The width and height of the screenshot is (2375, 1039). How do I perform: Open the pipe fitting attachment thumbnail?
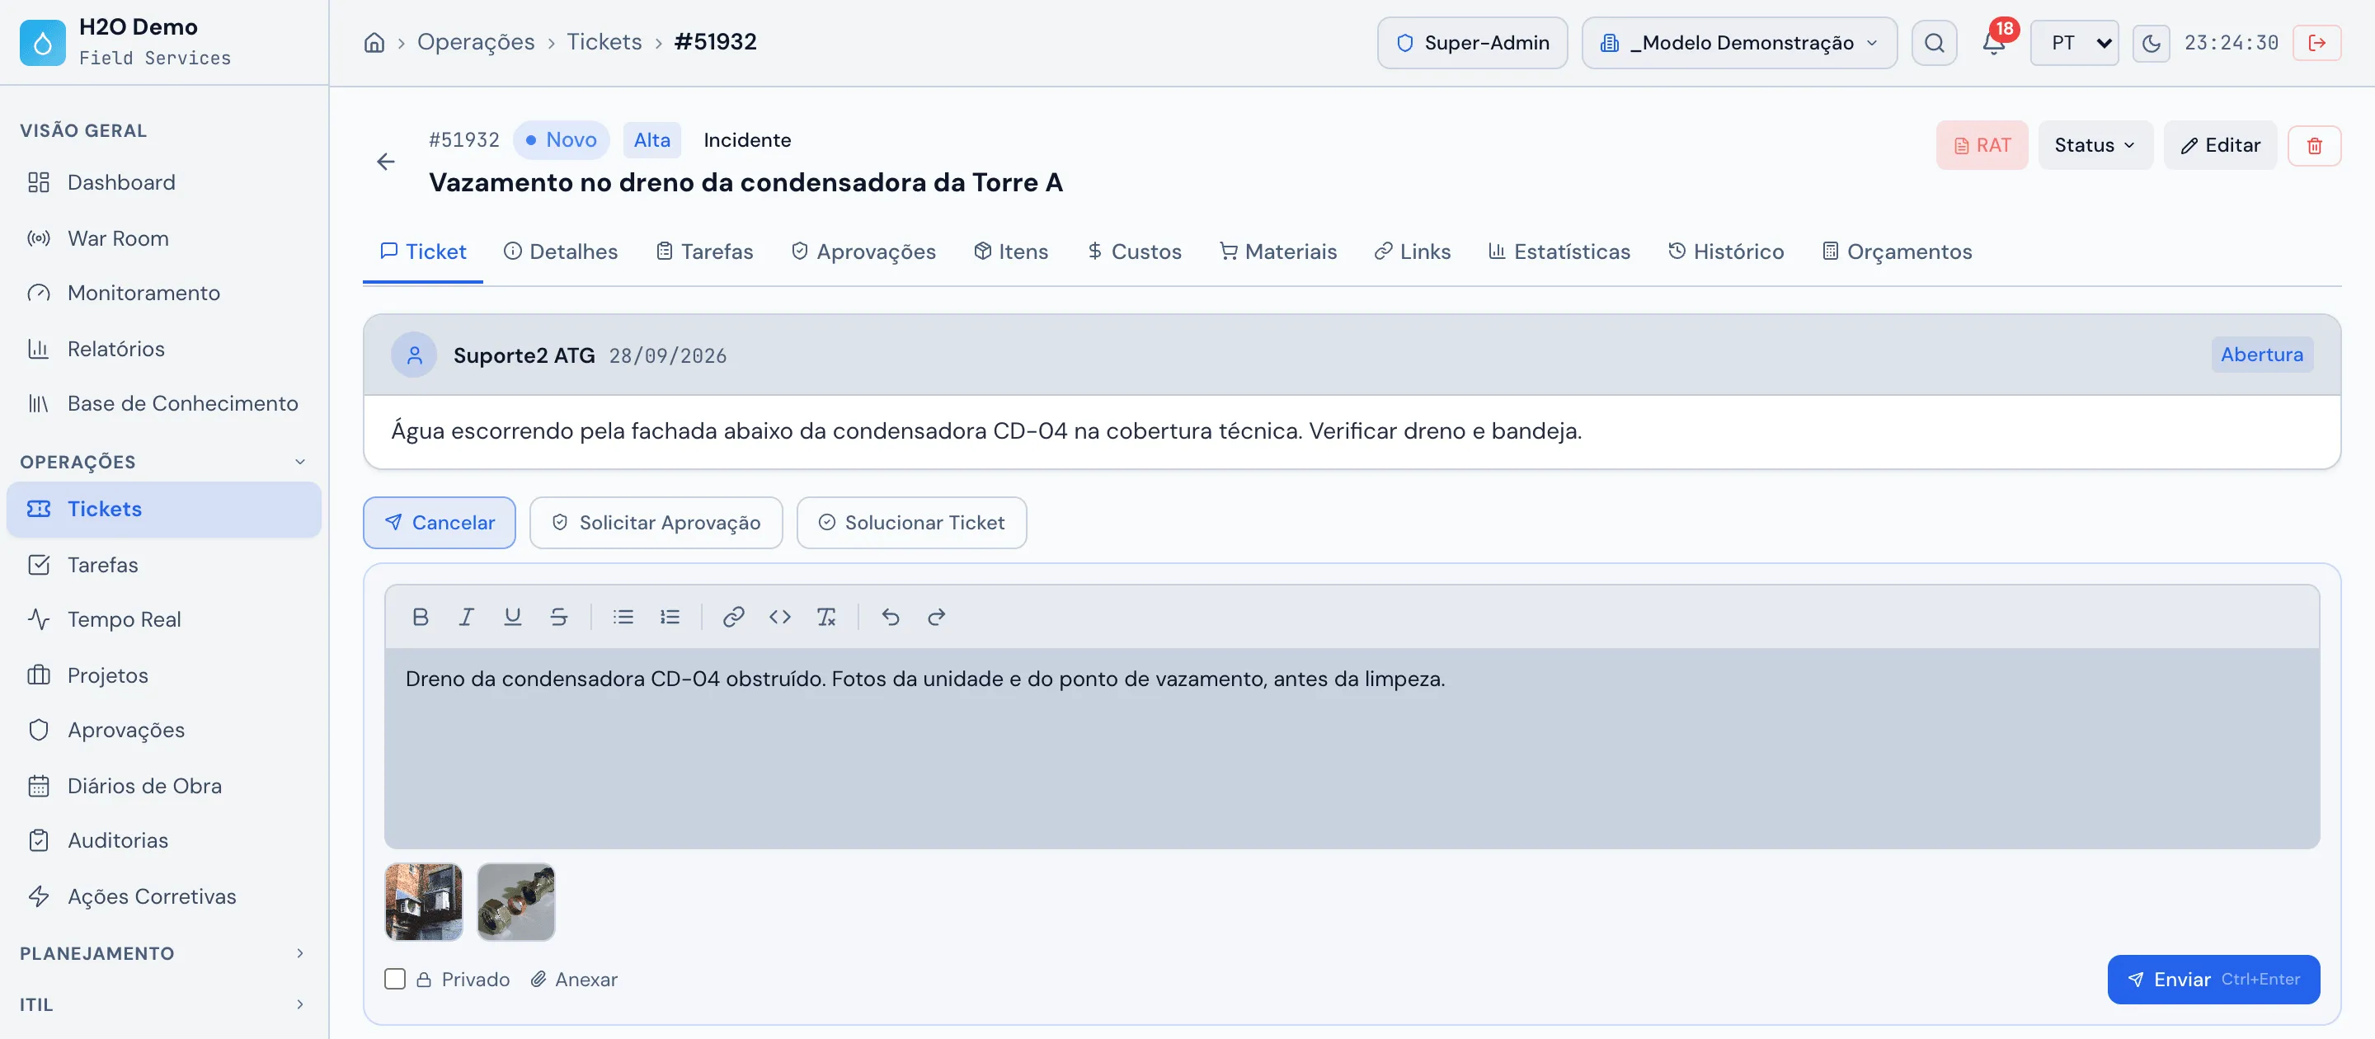point(516,901)
